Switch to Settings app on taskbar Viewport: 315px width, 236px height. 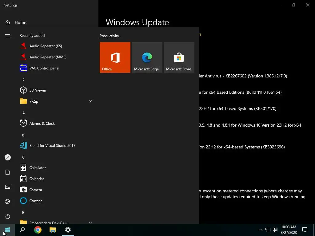click(68, 230)
